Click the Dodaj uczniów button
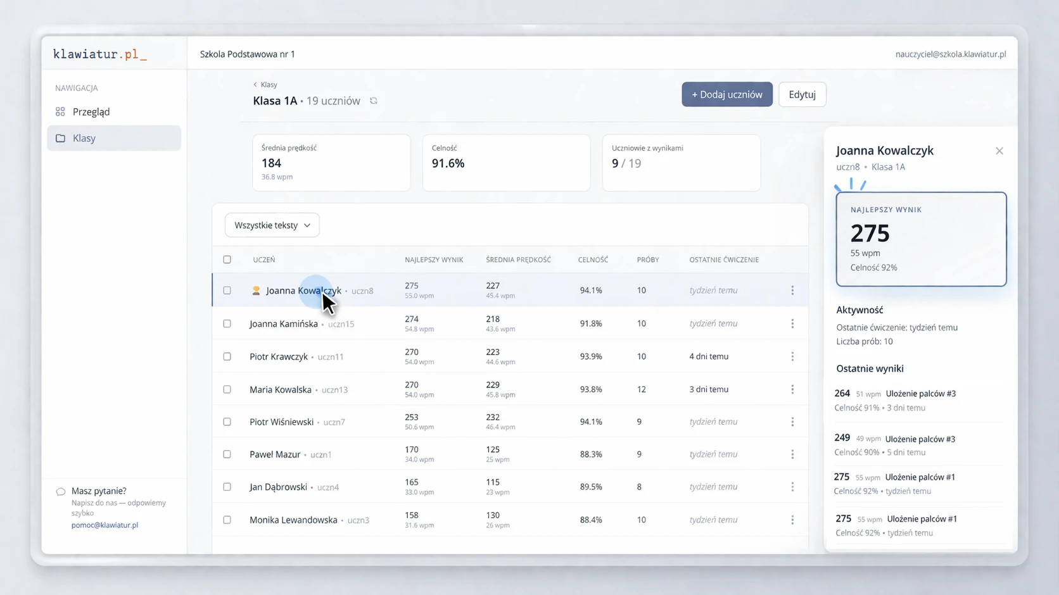1059x595 pixels. [727, 94]
